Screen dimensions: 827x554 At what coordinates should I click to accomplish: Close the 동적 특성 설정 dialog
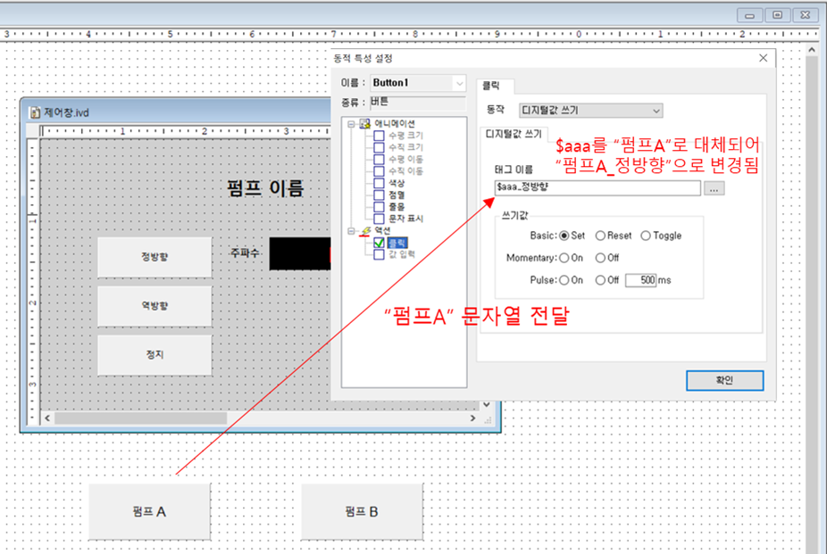tap(764, 58)
